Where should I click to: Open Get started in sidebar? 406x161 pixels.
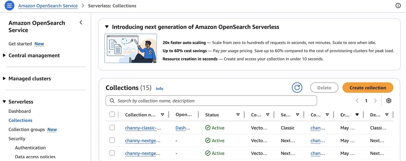tap(20, 44)
